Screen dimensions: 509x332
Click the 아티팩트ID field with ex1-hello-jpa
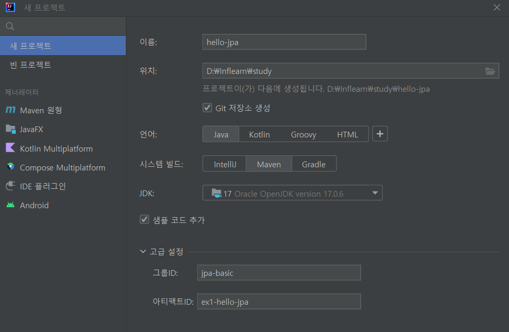tap(279, 302)
